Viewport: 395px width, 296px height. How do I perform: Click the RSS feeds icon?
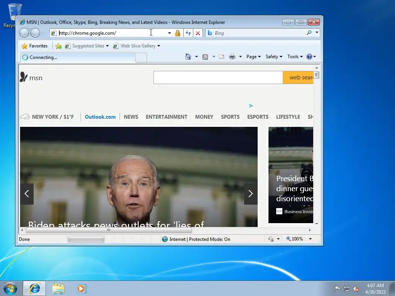coord(205,57)
